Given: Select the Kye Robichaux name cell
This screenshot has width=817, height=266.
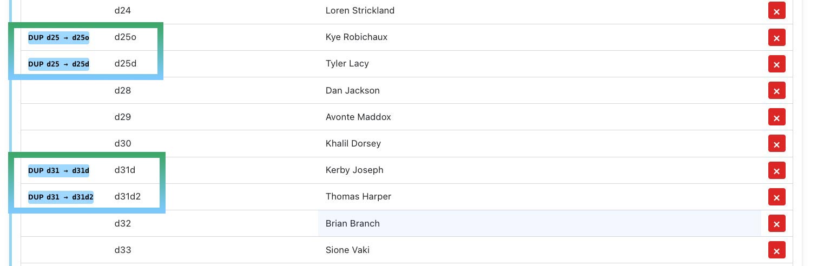Looking at the screenshot, I should tap(356, 37).
